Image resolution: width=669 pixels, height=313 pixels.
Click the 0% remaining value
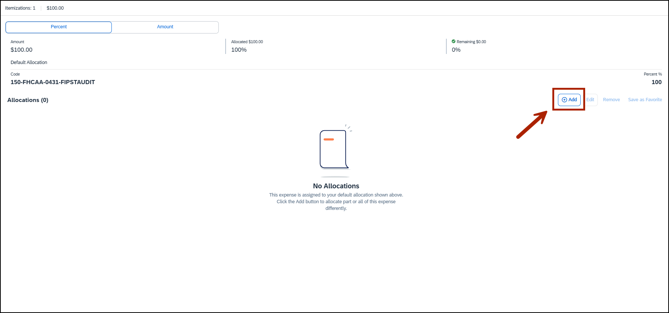(x=456, y=50)
